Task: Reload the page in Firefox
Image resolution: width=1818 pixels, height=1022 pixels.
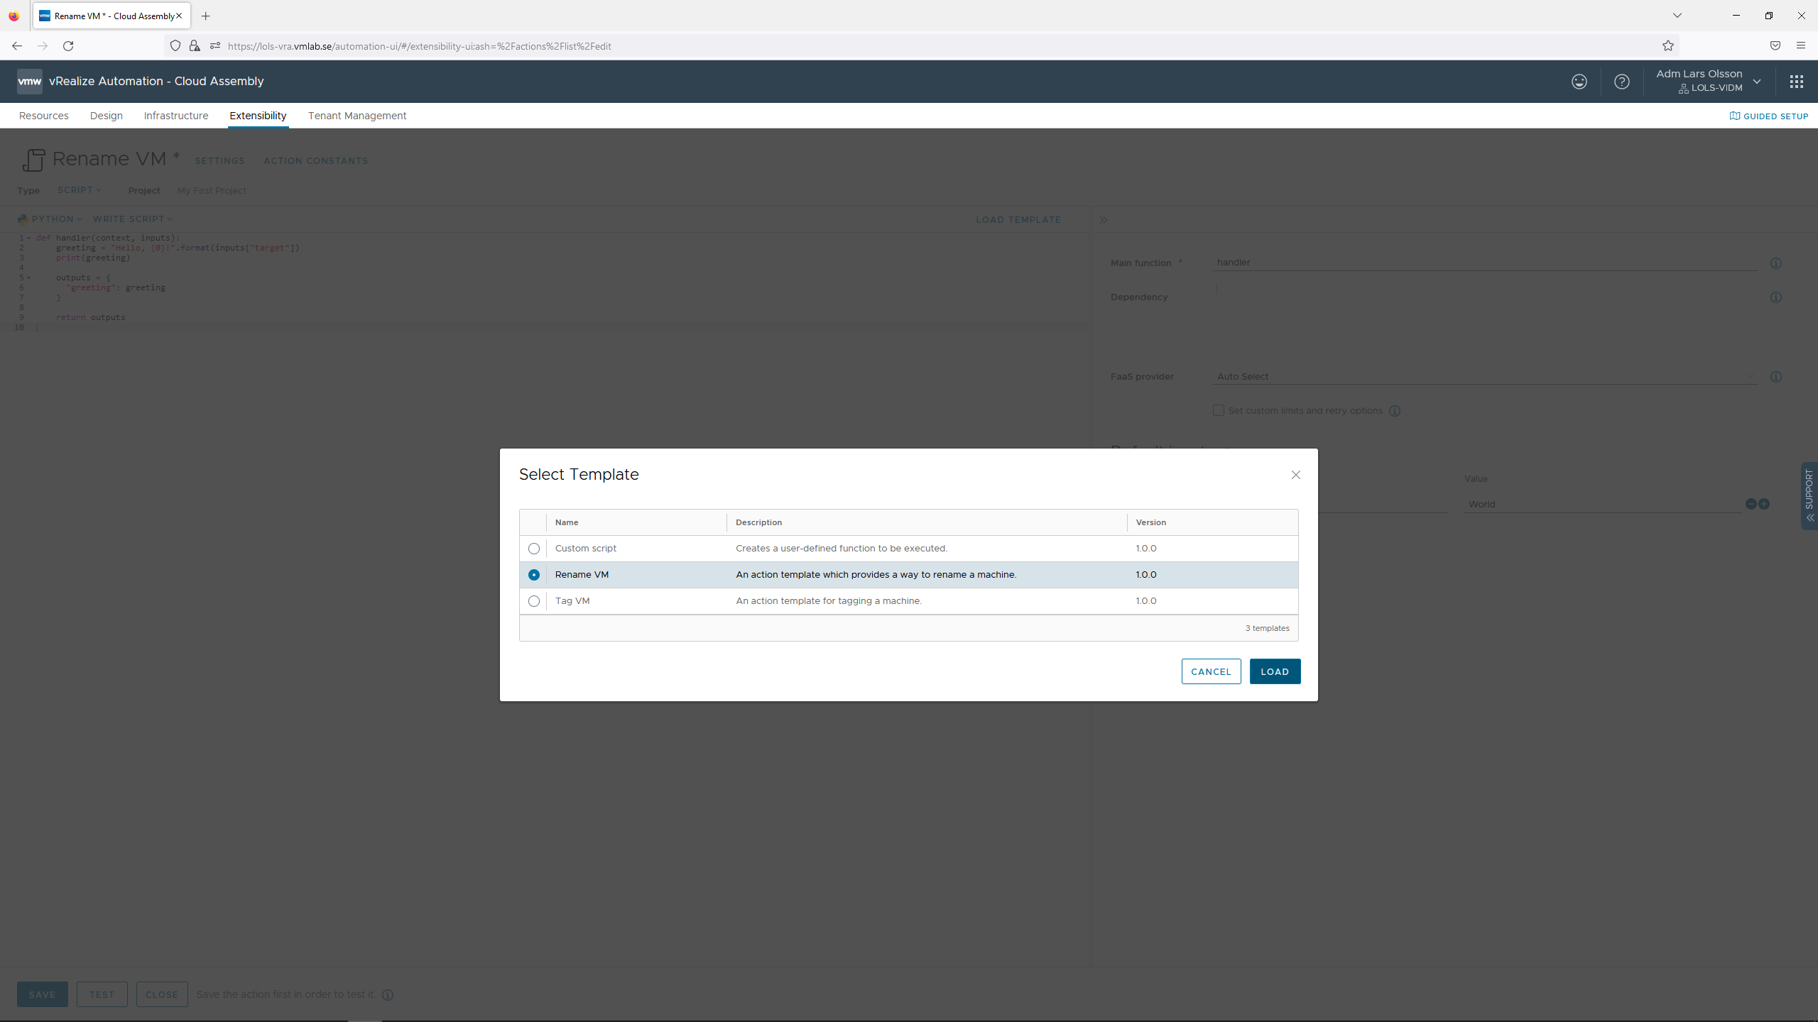Action: pos(68,46)
